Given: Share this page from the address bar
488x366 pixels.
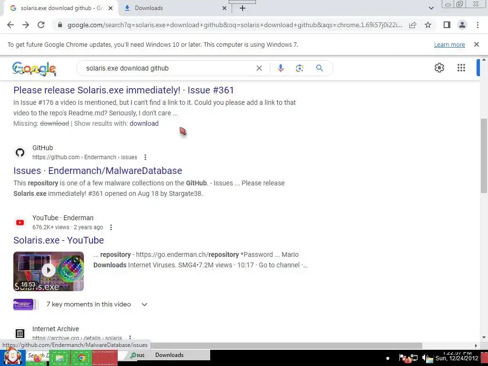Looking at the screenshot, I should (413, 25).
